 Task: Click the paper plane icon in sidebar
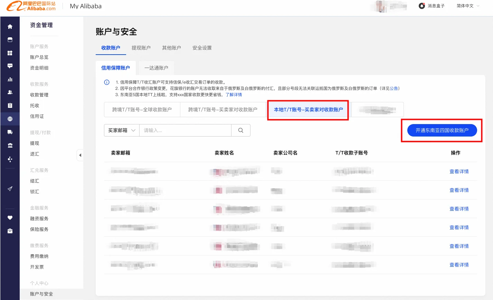(10, 189)
